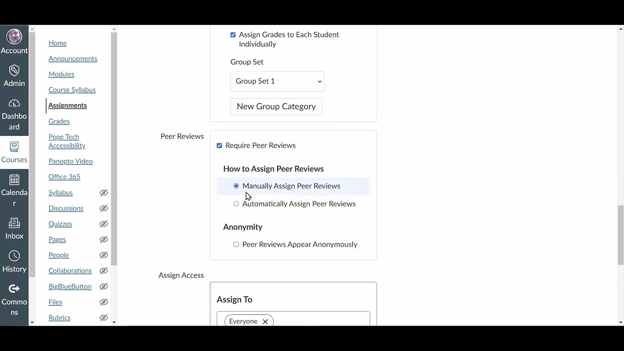
Task: Open the Inbox icon
Action: (x=14, y=223)
